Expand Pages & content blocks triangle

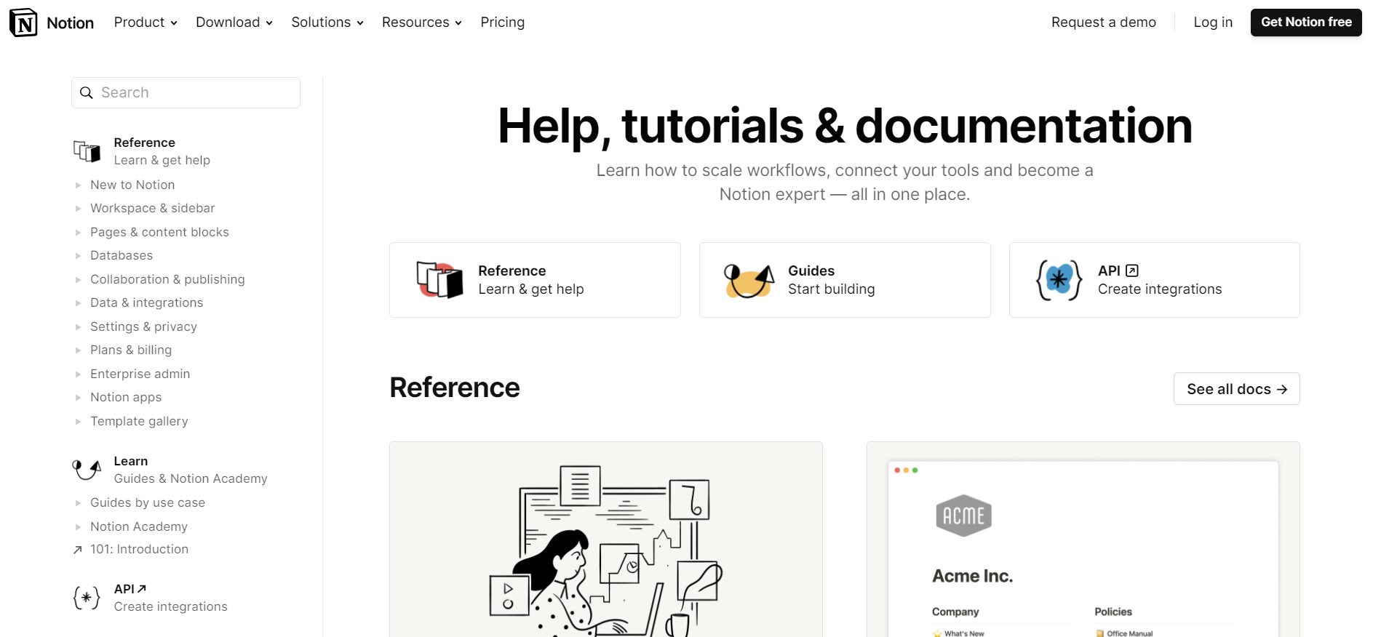click(x=79, y=233)
